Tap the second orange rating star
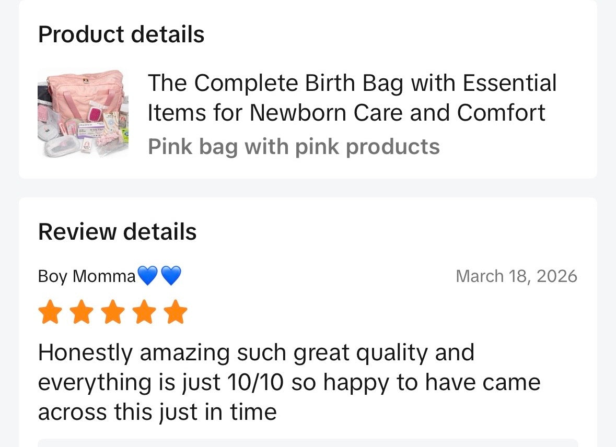616x447 pixels. [x=81, y=312]
